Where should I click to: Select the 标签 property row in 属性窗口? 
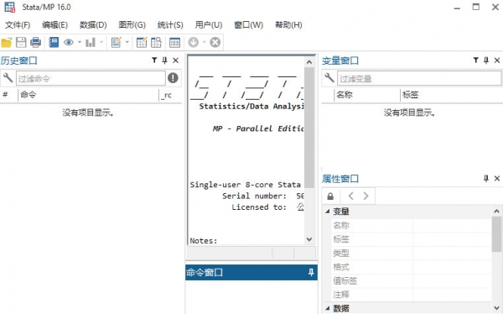tap(411, 239)
